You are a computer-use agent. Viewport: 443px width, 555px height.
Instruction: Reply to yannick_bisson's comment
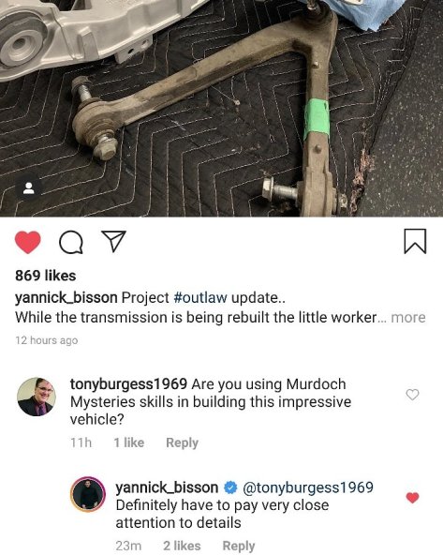click(239, 547)
